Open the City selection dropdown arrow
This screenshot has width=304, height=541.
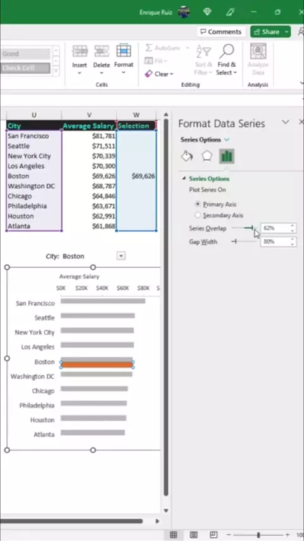[121, 256]
